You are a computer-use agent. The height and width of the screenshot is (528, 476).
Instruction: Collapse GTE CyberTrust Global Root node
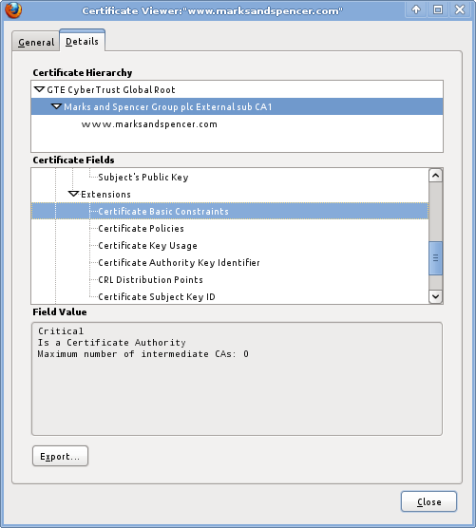coord(39,89)
